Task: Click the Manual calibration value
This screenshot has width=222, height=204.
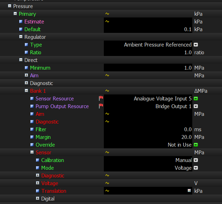Action: click(x=184, y=160)
